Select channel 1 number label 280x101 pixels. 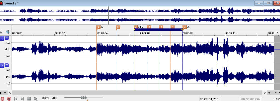point(2,38)
